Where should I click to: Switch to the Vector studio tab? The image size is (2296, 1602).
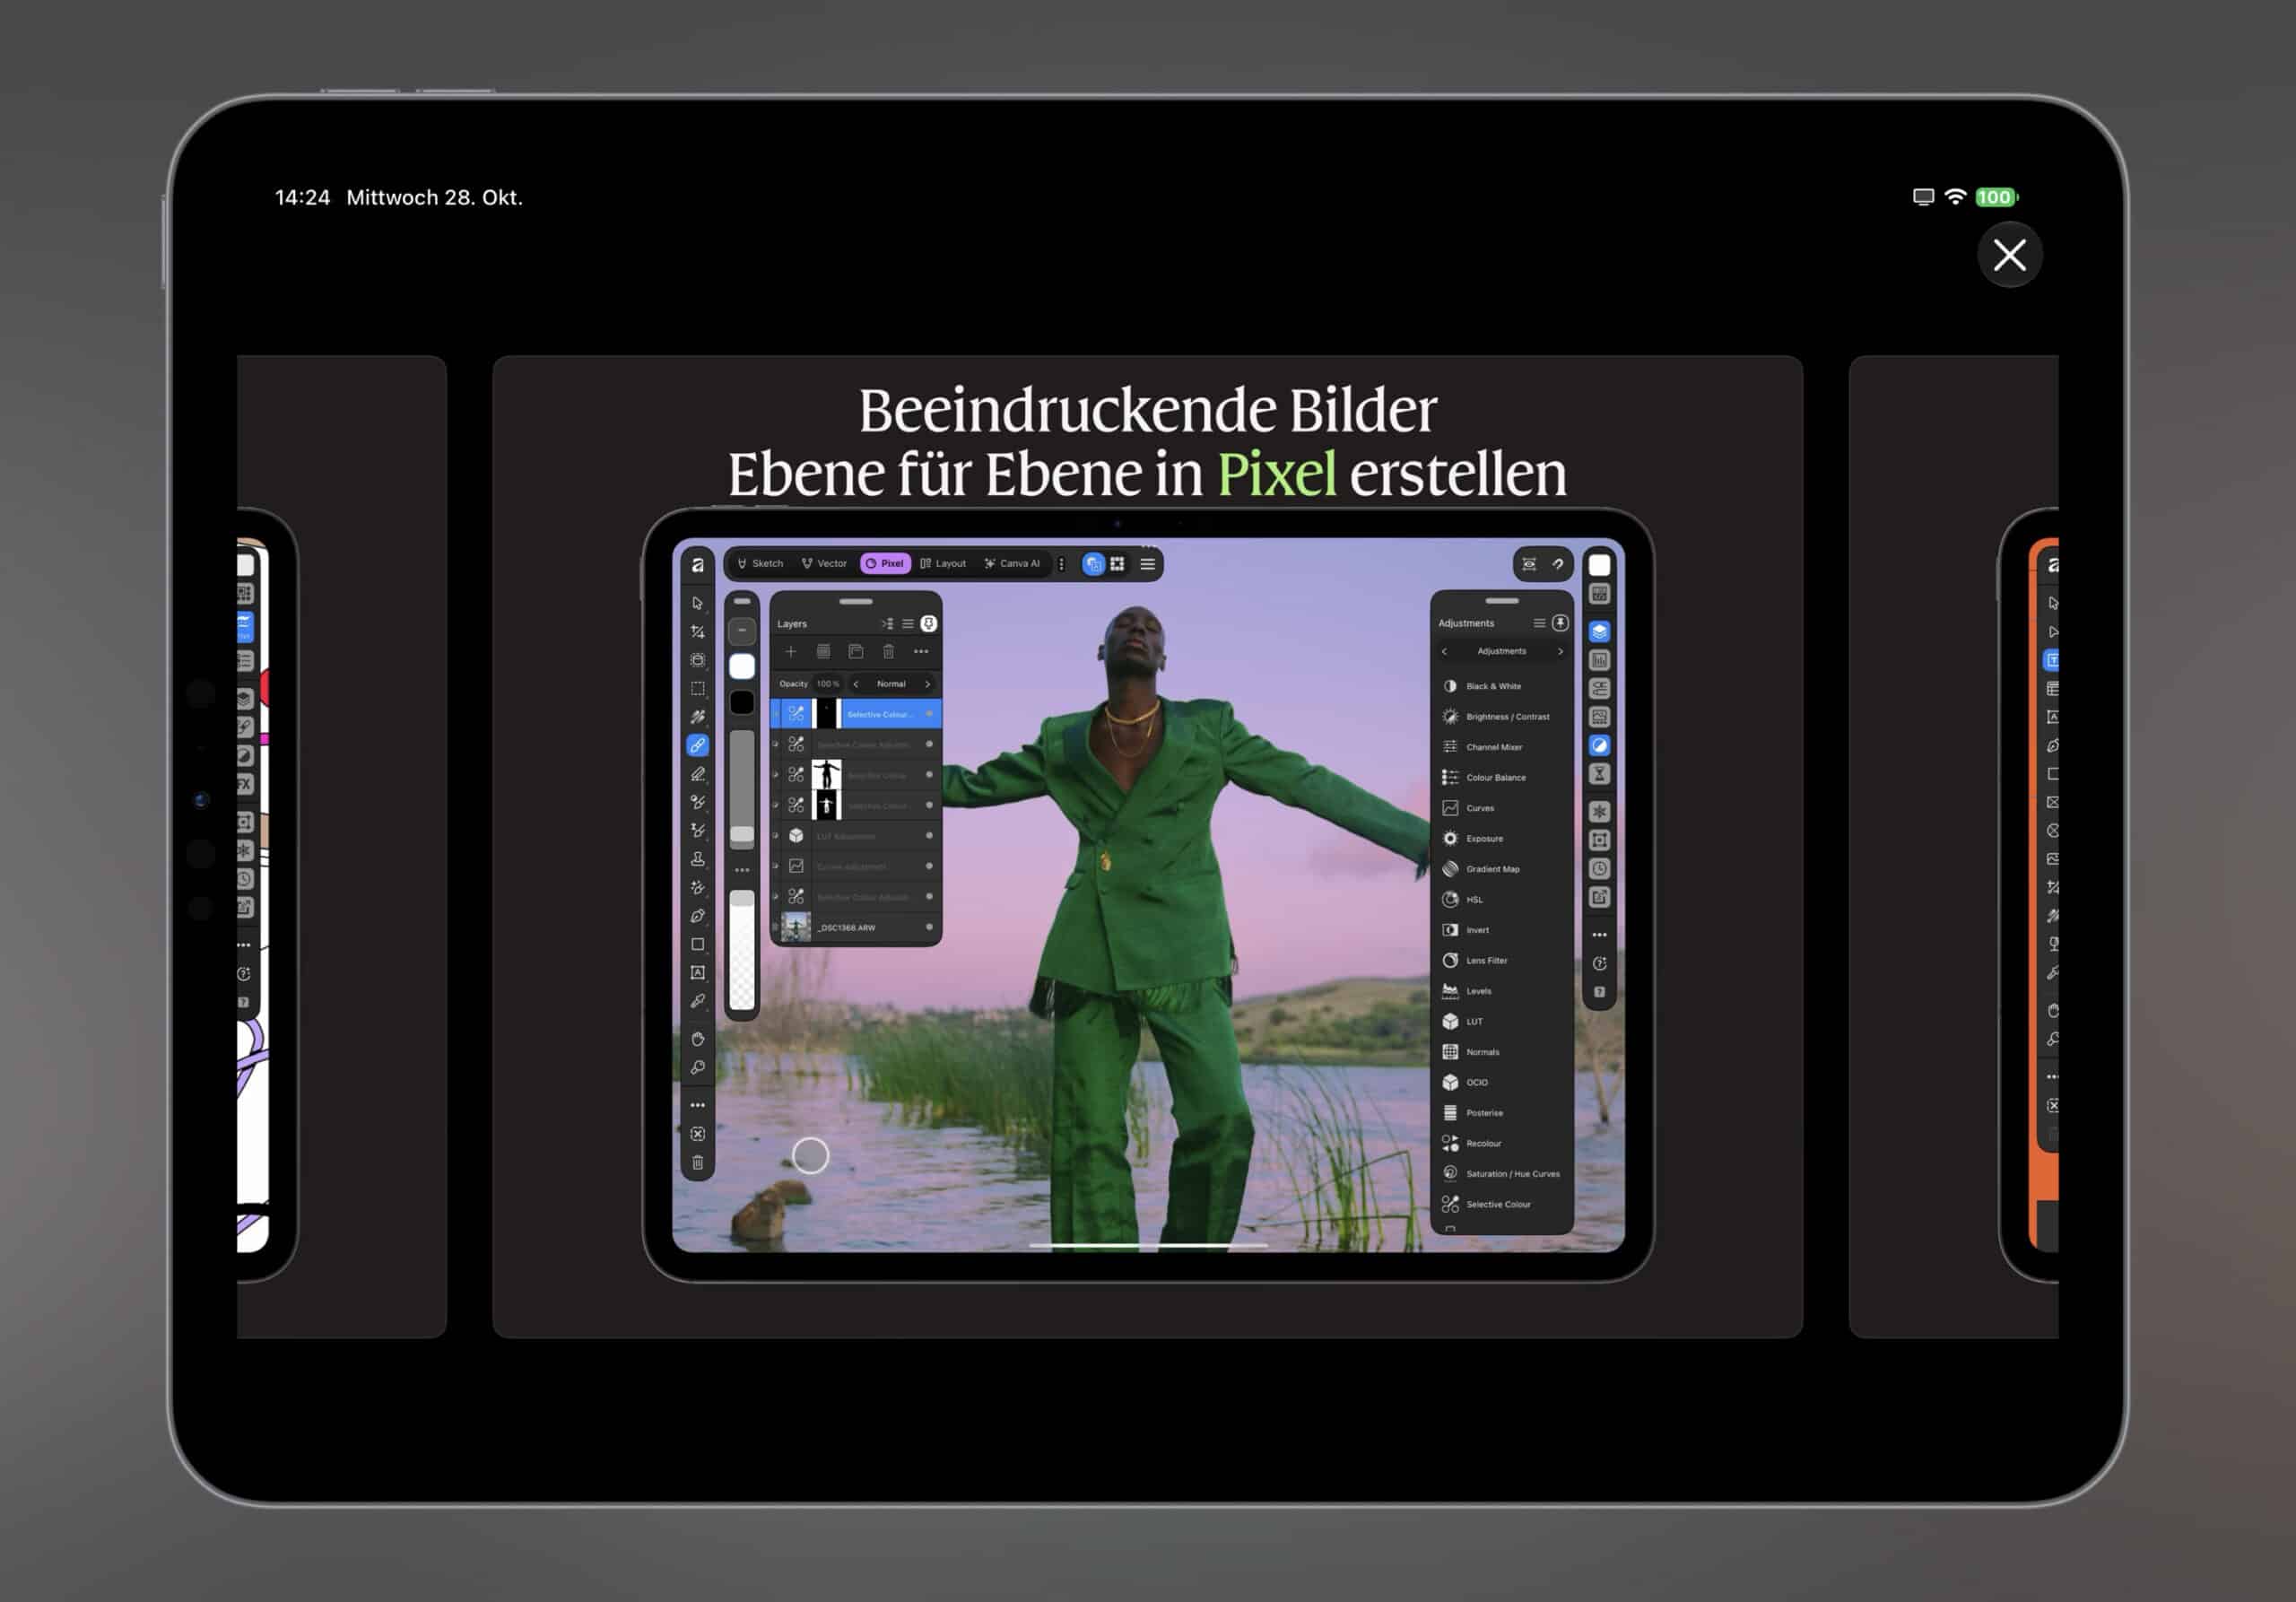point(824,564)
